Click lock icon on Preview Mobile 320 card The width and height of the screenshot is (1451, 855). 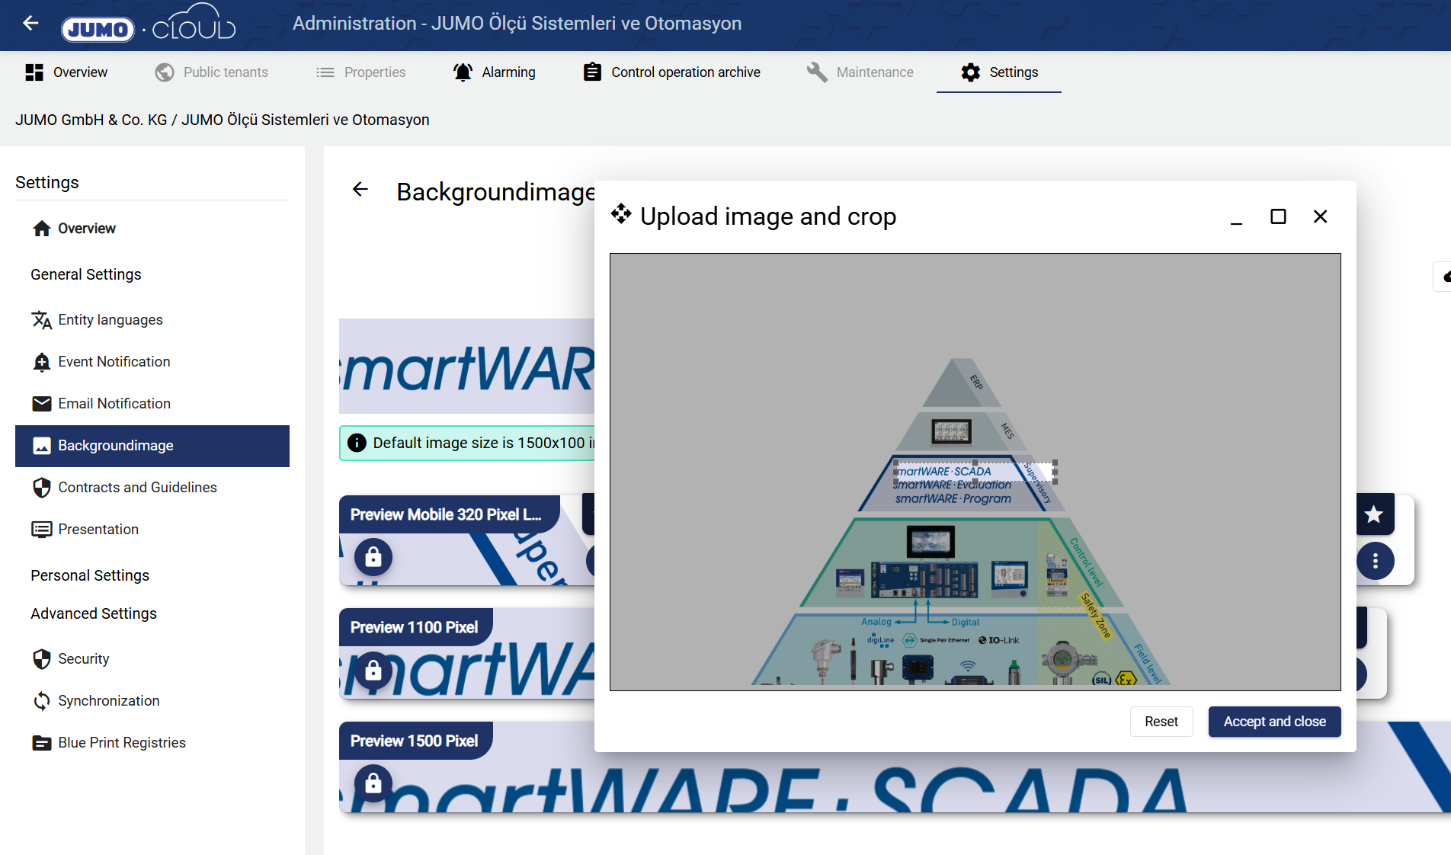(373, 557)
